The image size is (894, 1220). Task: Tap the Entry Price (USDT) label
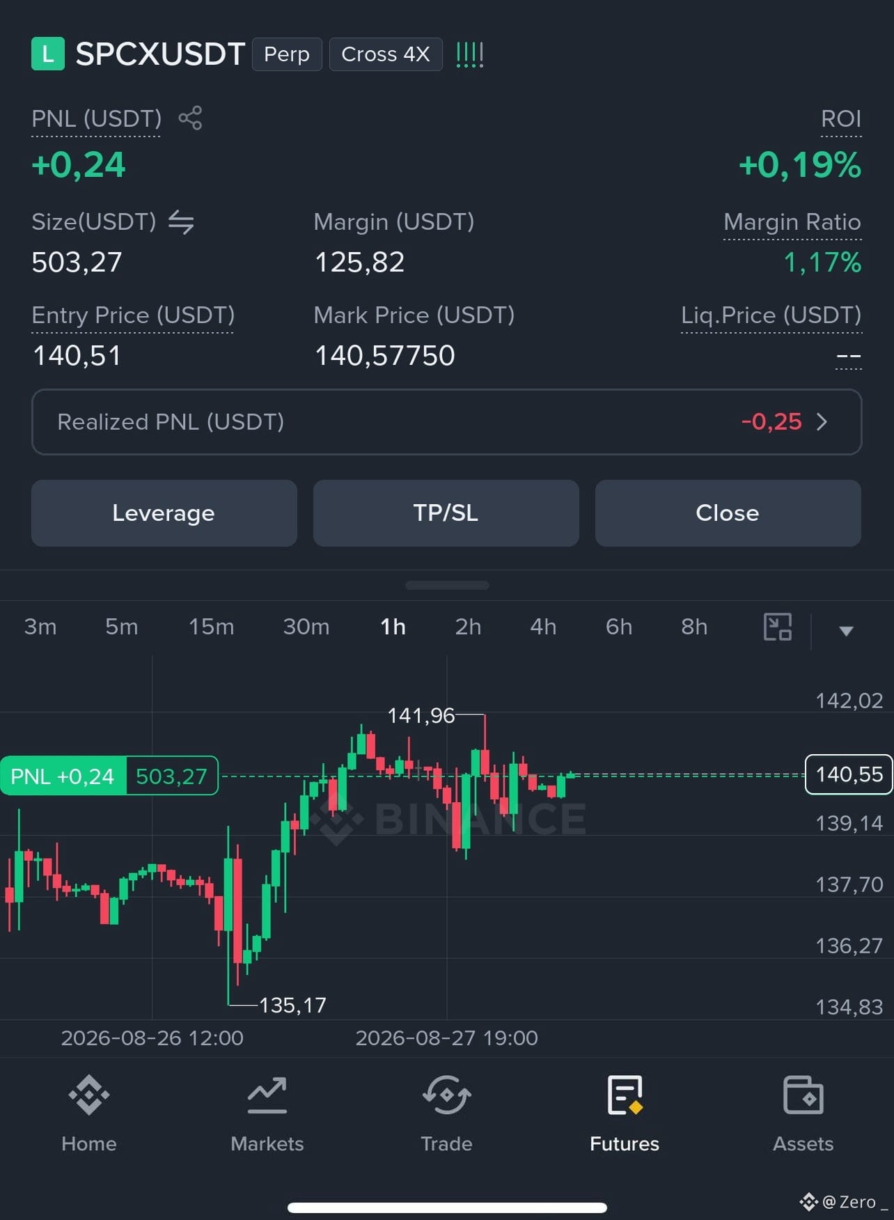[133, 315]
